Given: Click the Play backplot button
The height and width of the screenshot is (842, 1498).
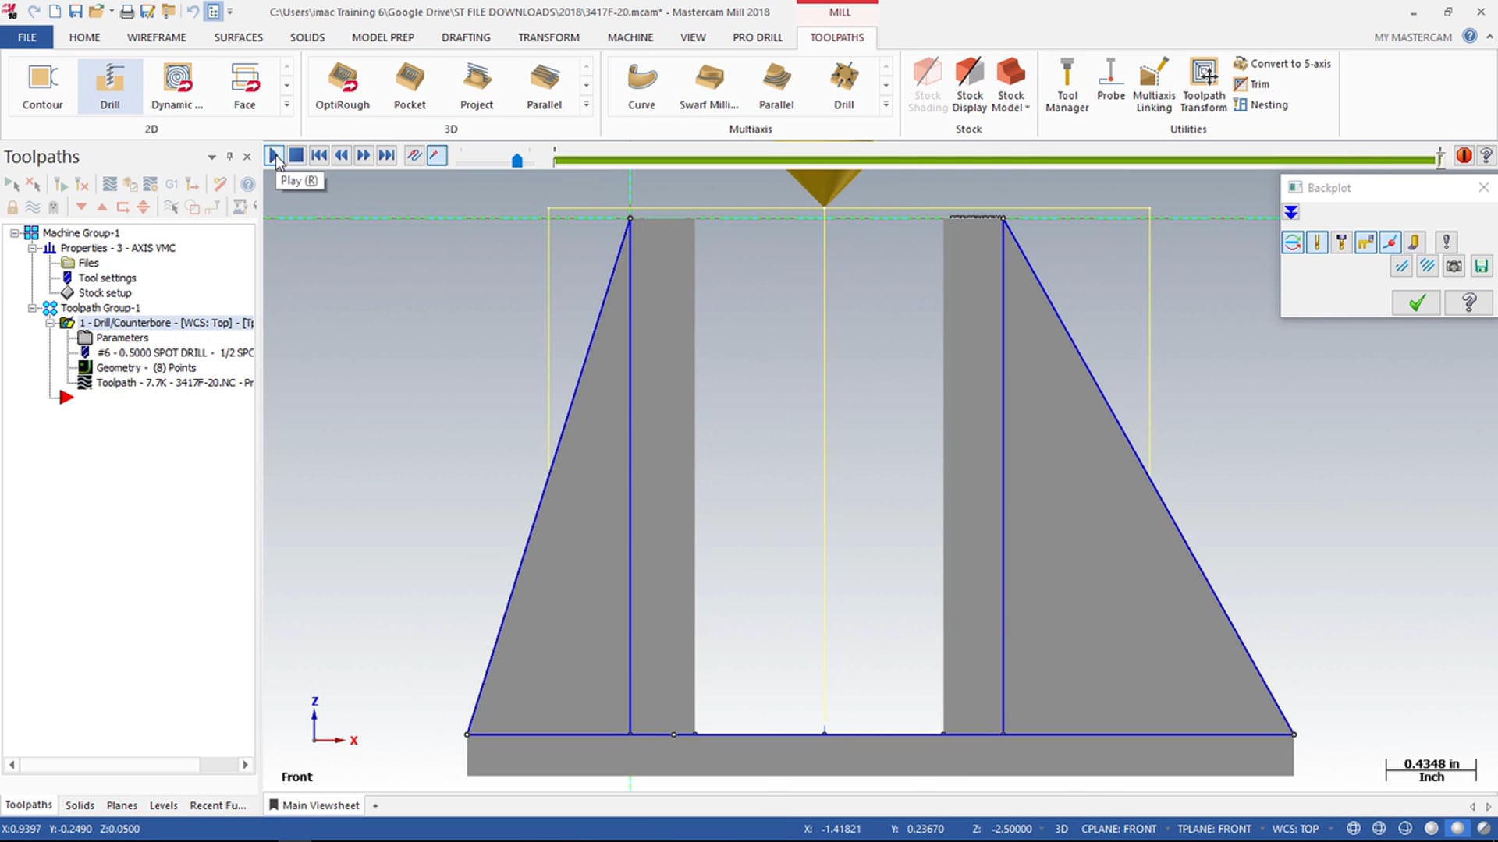Looking at the screenshot, I should click(275, 154).
